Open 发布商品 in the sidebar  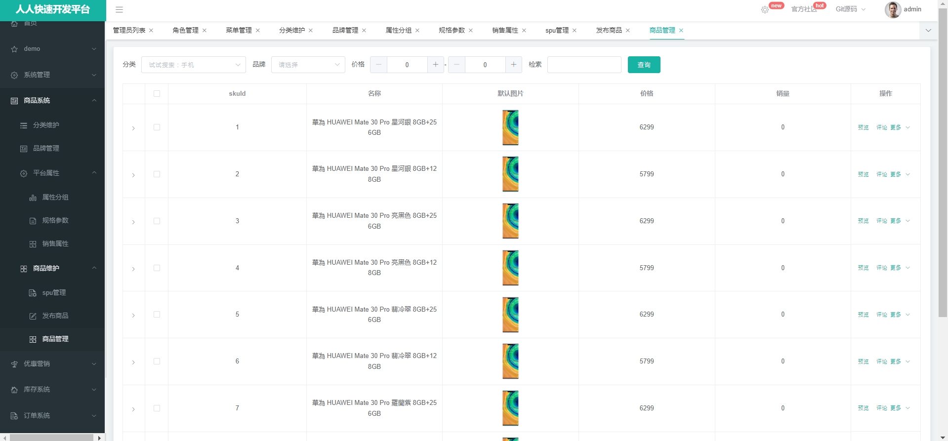52,316
